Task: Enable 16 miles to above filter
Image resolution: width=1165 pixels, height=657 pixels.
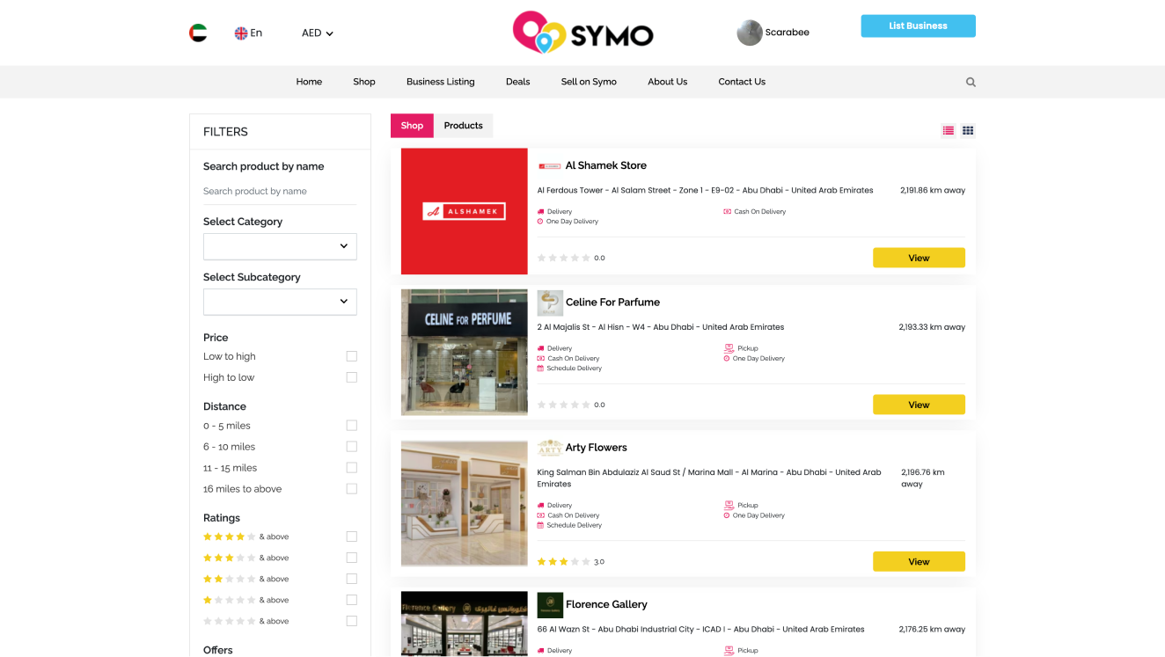Action: pos(352,489)
